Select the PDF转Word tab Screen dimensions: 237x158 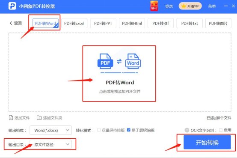(x=45, y=23)
